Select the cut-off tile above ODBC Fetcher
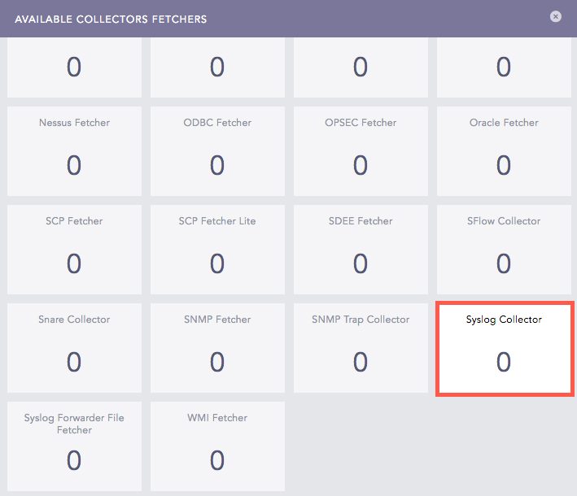Image resolution: width=577 pixels, height=496 pixels. (x=217, y=67)
